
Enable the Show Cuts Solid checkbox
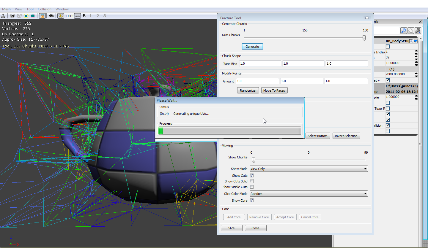tap(251, 181)
